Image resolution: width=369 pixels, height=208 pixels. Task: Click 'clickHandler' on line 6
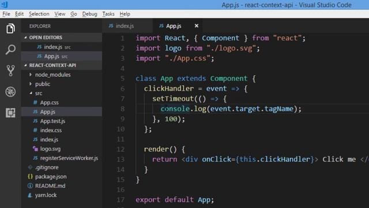pyautogui.click(x=169, y=88)
